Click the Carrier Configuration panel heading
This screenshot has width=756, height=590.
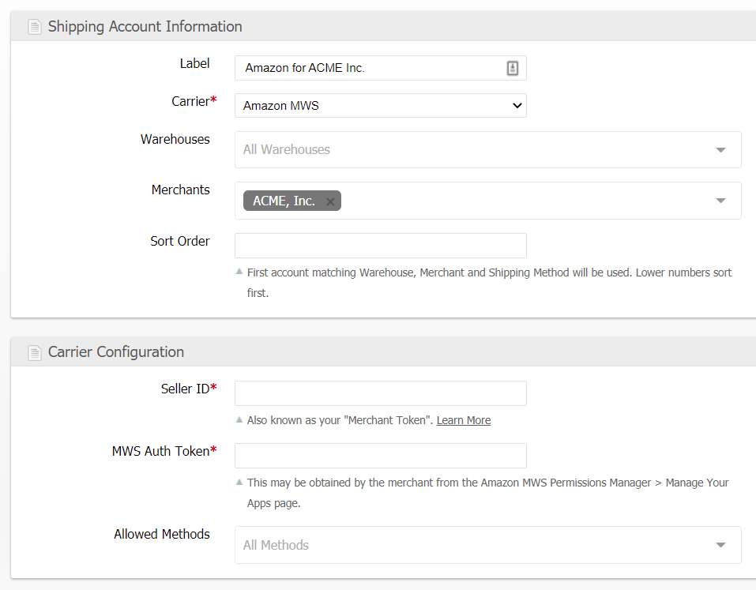coord(116,352)
